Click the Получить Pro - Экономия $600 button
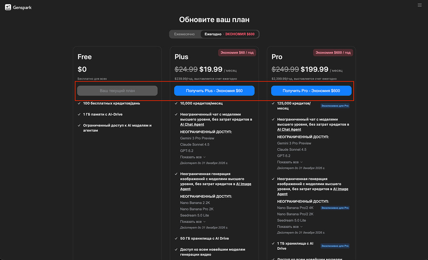The image size is (428, 260). pyautogui.click(x=311, y=91)
